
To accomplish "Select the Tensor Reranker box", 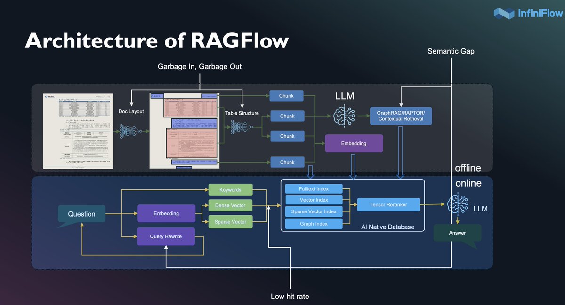I will point(388,204).
